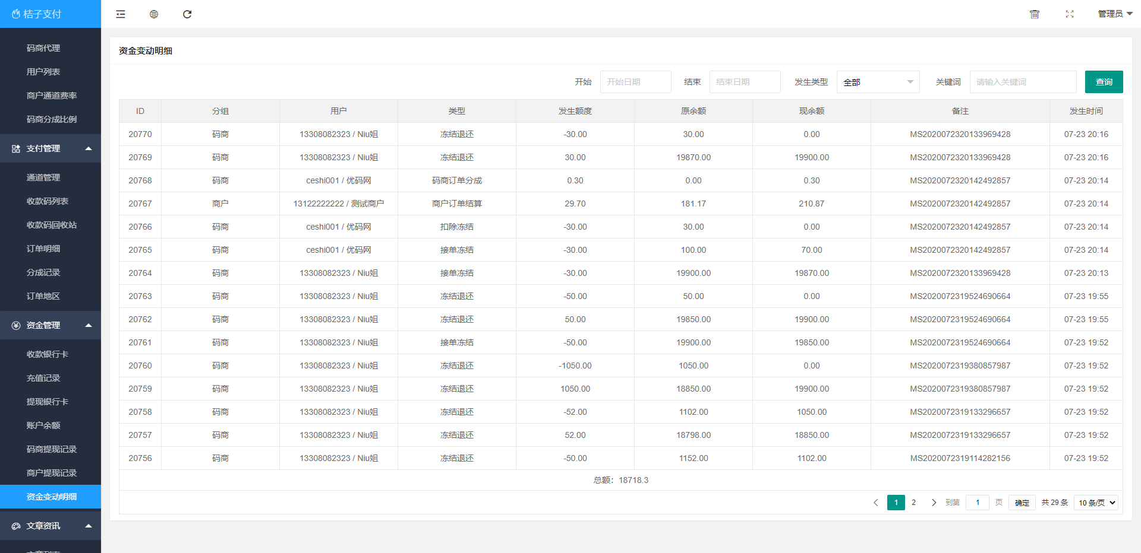The height and width of the screenshot is (553, 1141).
Task: Click the refresh page icon
Action: (187, 14)
